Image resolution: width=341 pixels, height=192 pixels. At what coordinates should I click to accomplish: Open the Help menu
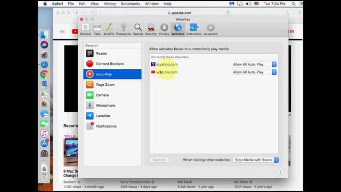(x=167, y=4)
